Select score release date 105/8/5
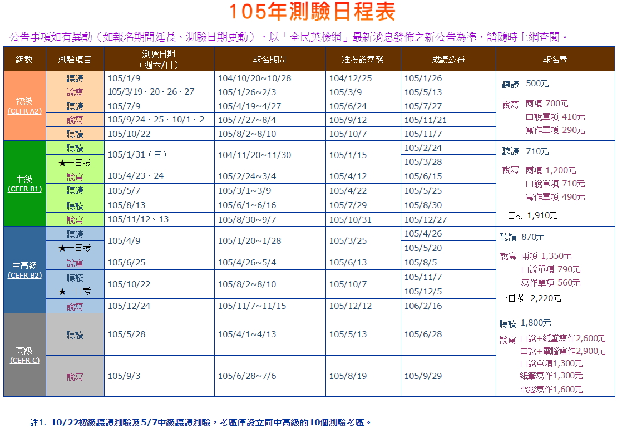617x428 pixels. click(421, 262)
